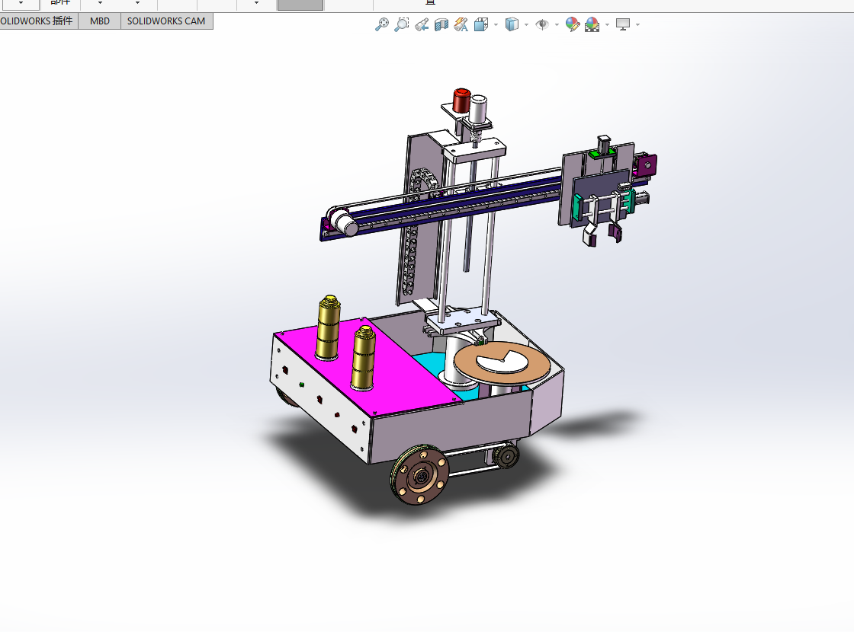This screenshot has height=632, width=854.
Task: Switch to the SOLIDWORKS CAM tab
Action: (x=166, y=21)
